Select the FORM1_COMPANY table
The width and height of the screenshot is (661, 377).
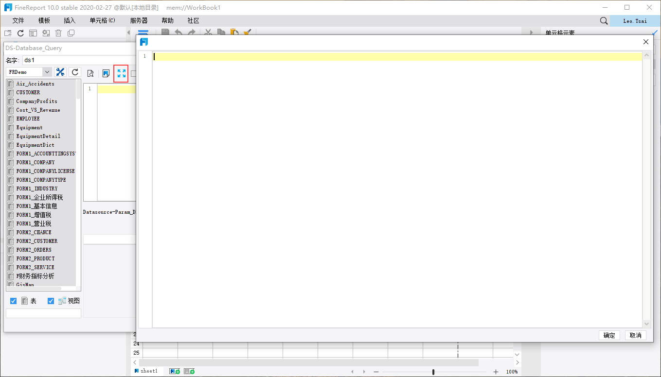[42, 162]
